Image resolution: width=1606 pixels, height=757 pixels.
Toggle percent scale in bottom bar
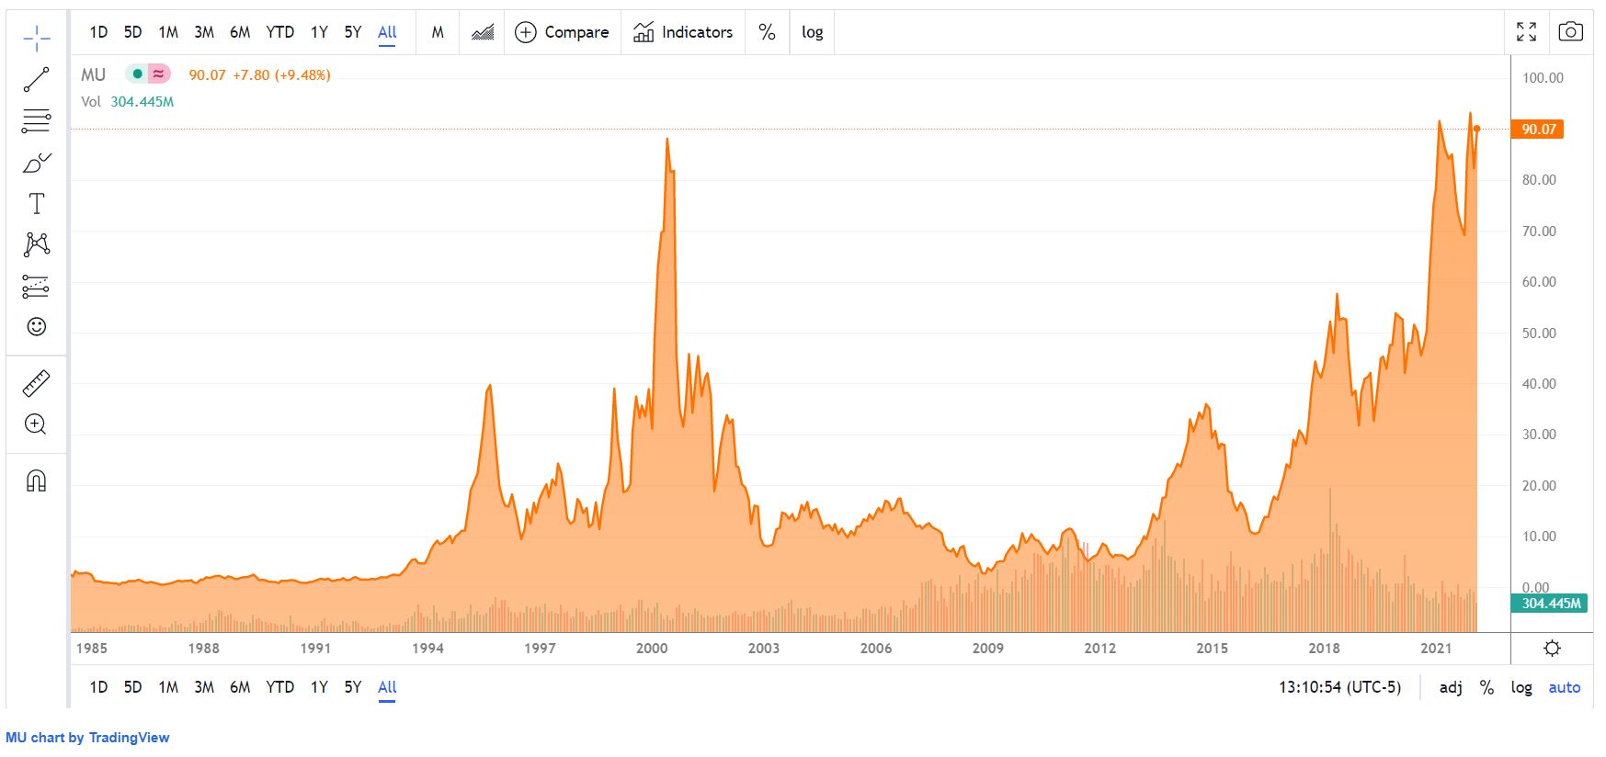[x=1486, y=687]
